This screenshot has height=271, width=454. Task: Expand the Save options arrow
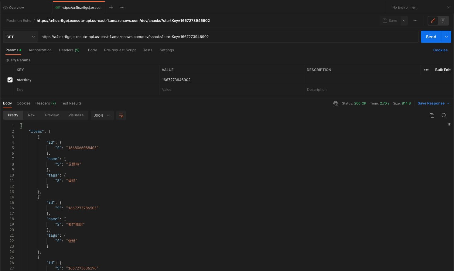pos(404,21)
